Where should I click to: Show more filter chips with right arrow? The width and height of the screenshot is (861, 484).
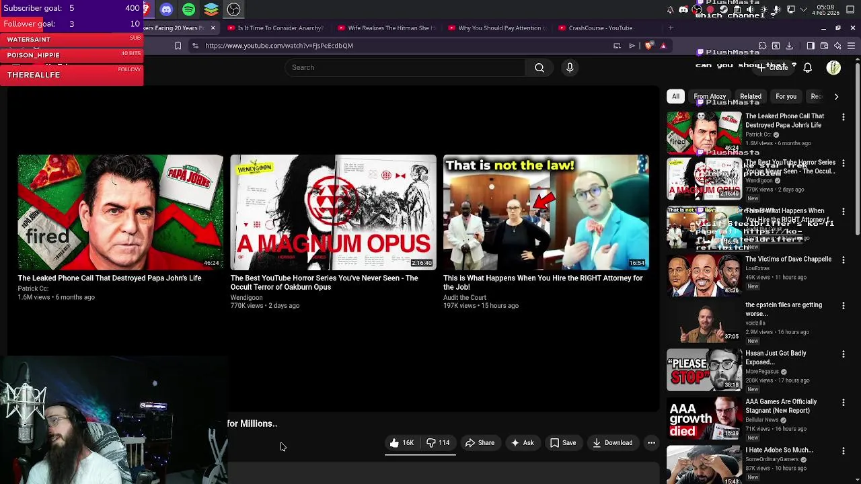[x=836, y=96]
